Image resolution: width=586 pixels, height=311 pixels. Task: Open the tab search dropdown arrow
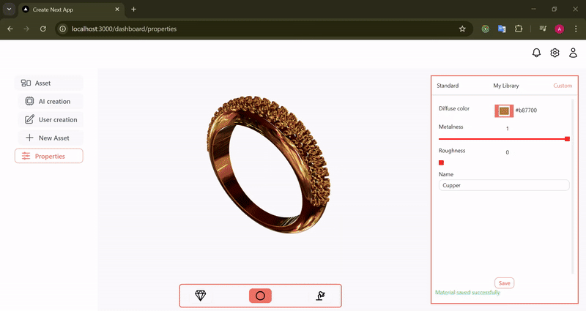[9, 10]
